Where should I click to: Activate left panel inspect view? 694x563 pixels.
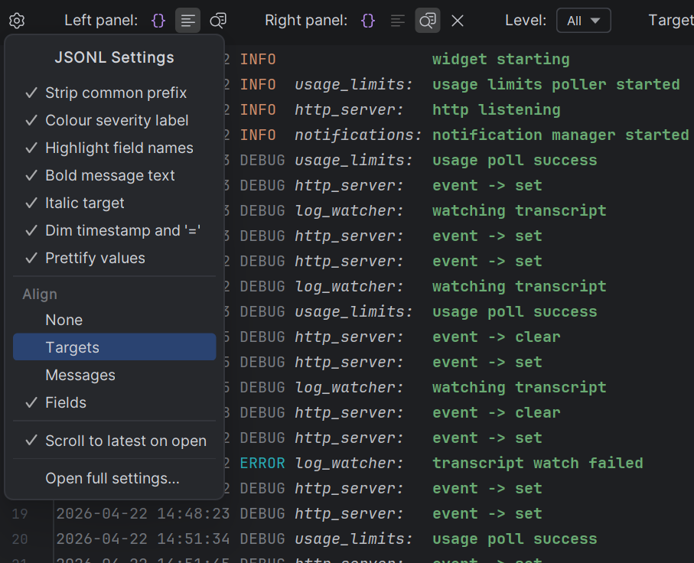[x=218, y=20]
